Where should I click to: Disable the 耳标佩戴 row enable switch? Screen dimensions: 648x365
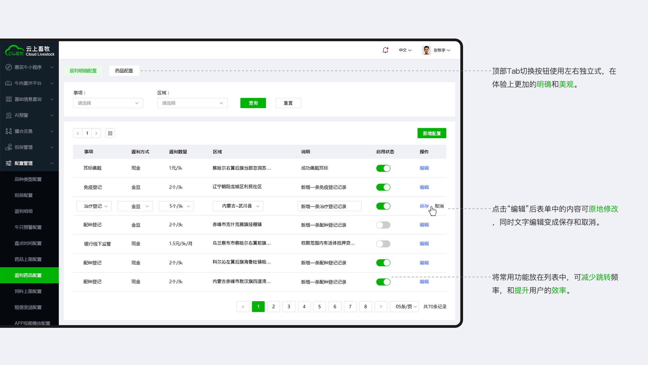[x=383, y=168]
